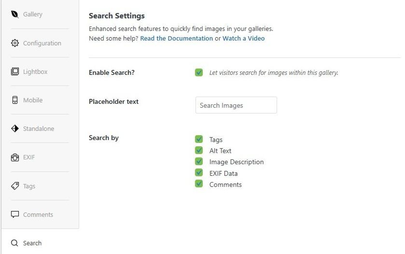Viewport: 405px width, 254px height.
Task: Toggle the Alt Text checkbox
Action: [x=199, y=151]
